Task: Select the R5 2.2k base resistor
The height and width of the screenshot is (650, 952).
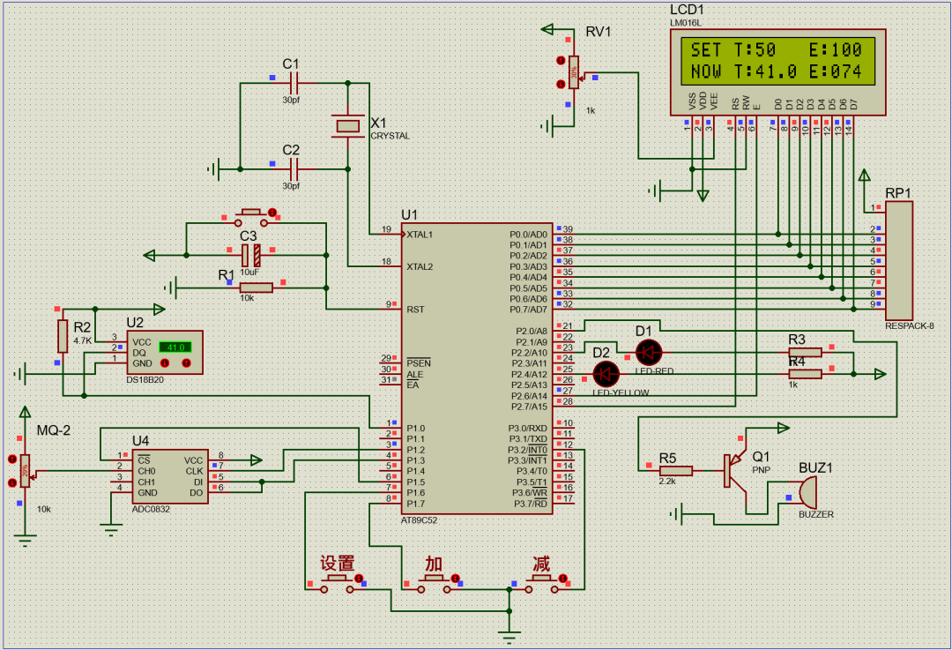Action: [676, 471]
